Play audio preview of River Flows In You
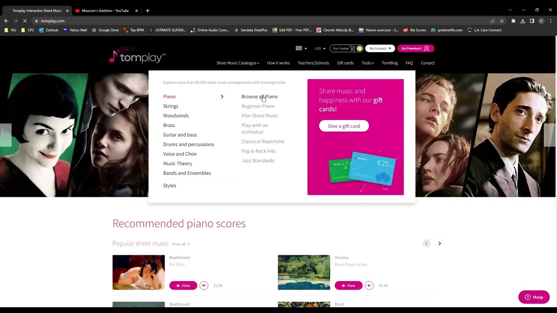The image size is (557, 313). coord(369,286)
